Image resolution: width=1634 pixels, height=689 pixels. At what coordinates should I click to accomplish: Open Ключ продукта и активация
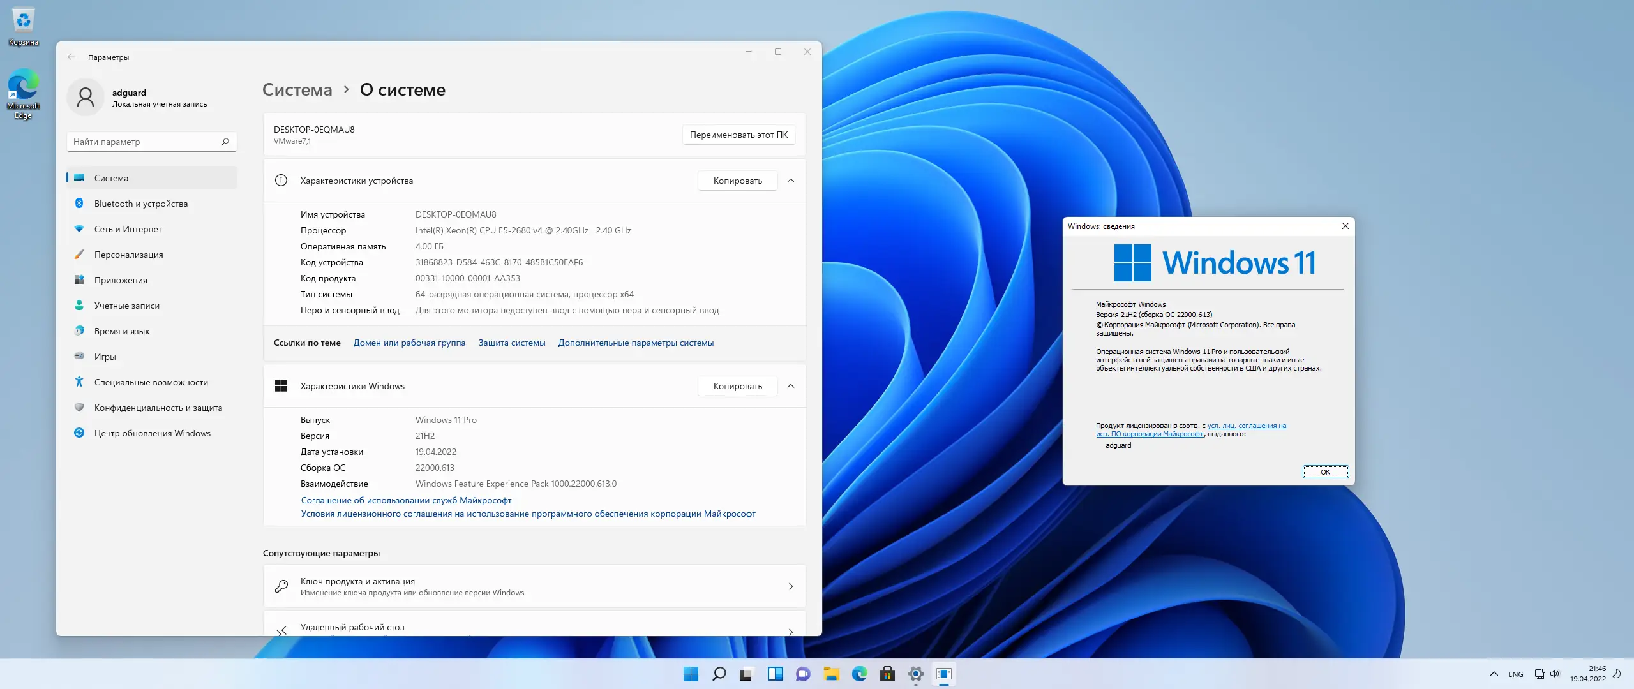535,586
